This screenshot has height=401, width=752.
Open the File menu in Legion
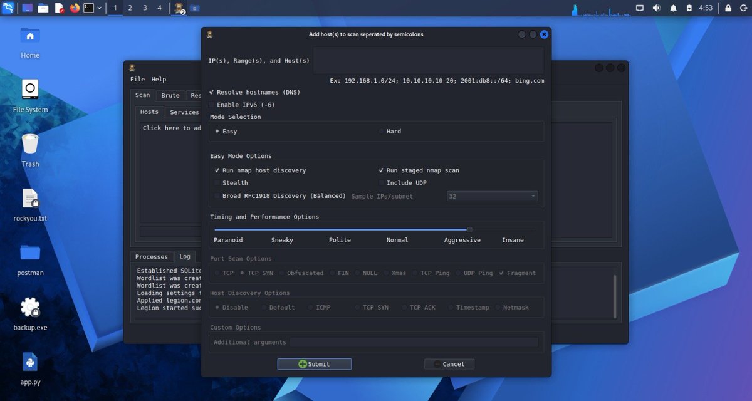(137, 80)
